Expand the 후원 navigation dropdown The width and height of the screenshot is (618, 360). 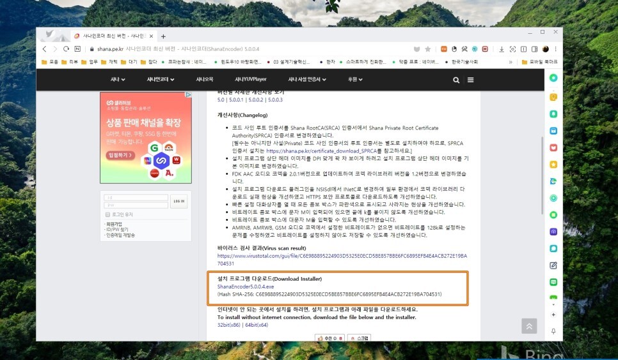pos(354,80)
